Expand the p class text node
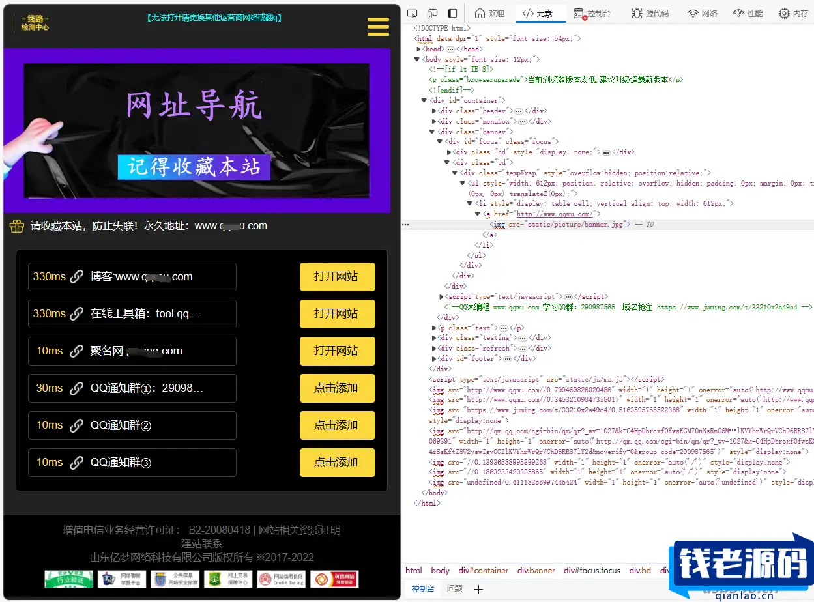This screenshot has height=602, width=814. pyautogui.click(x=434, y=328)
